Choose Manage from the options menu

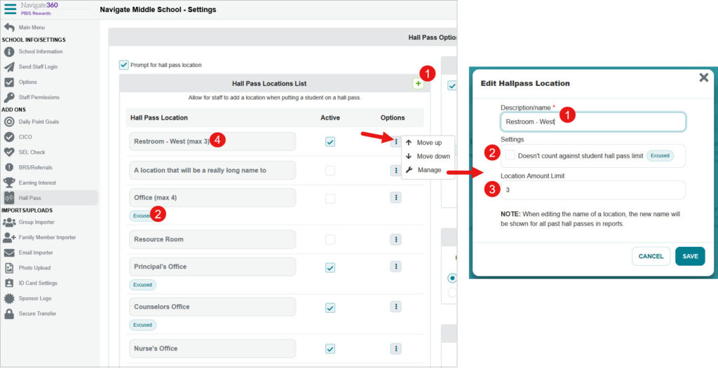pos(429,170)
